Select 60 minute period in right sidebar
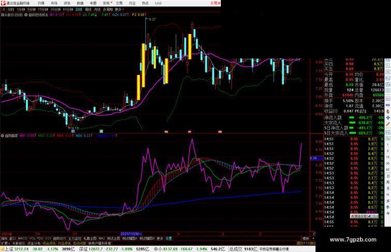The height and width of the screenshot is (252, 391). 388,170
